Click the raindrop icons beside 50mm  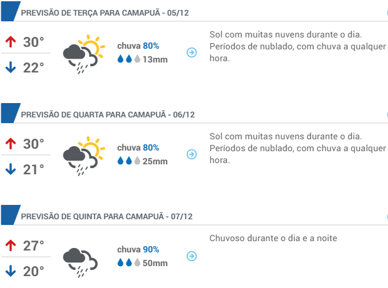tap(129, 263)
